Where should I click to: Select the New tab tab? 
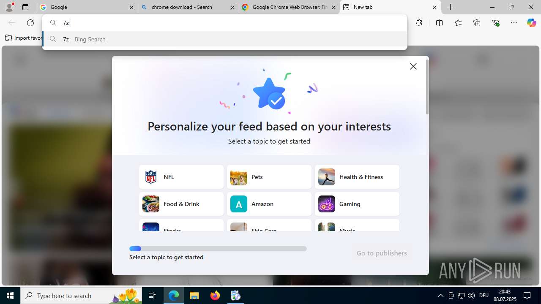(390, 7)
